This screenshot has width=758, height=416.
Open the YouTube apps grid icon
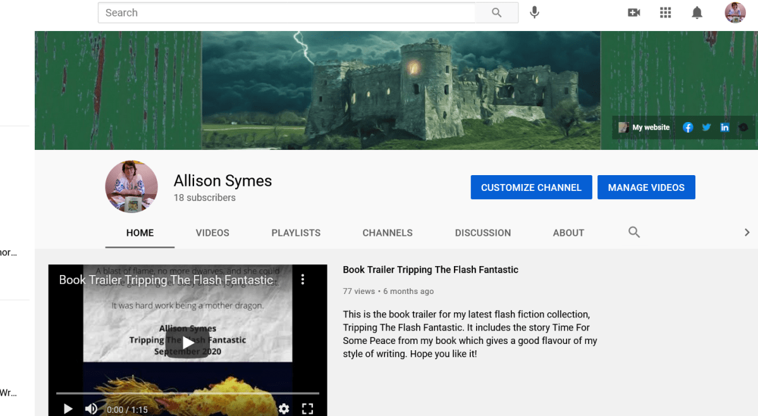665,13
